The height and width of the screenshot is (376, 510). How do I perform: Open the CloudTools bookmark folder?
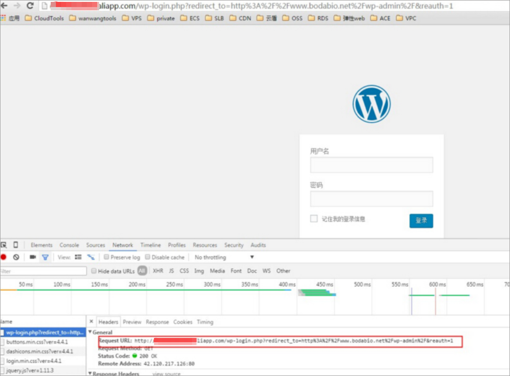[x=45, y=18]
